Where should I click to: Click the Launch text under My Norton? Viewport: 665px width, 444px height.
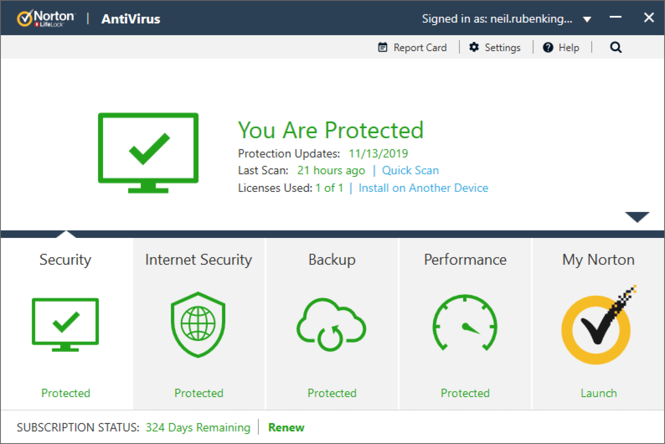599,393
